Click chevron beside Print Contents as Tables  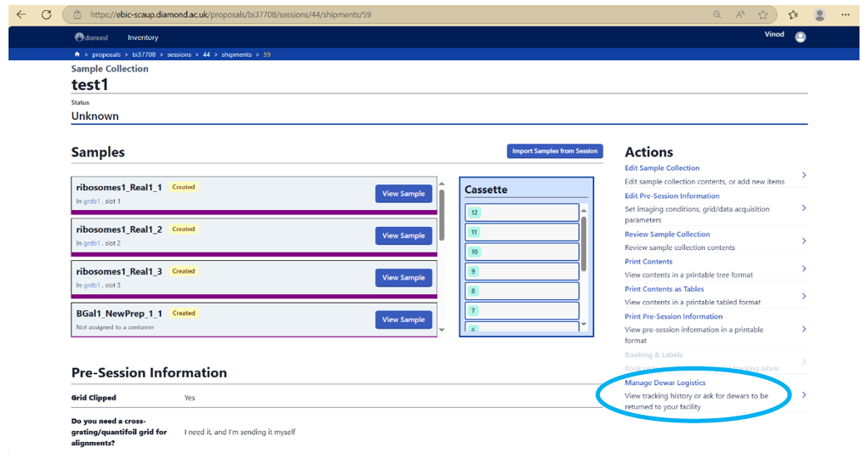[804, 297]
